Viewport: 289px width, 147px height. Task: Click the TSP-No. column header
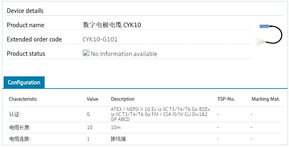pos(226,99)
